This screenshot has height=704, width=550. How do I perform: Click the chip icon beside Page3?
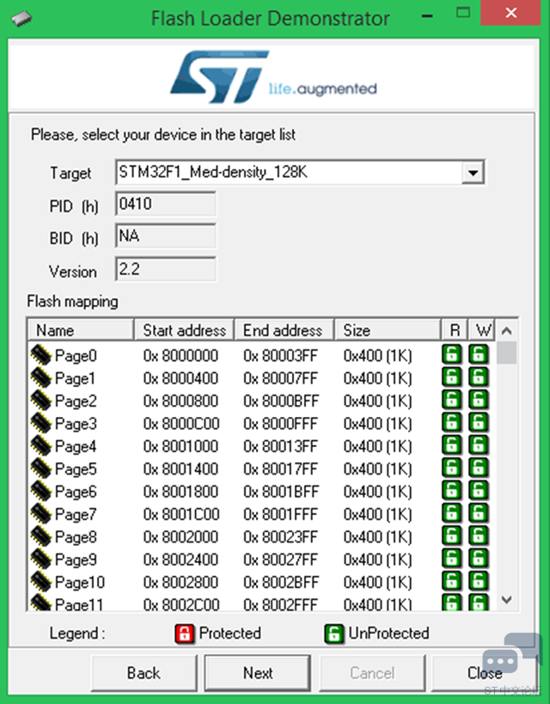point(41,423)
